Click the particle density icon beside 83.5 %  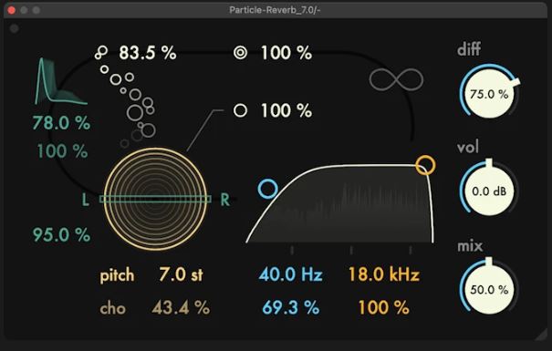[101, 53]
